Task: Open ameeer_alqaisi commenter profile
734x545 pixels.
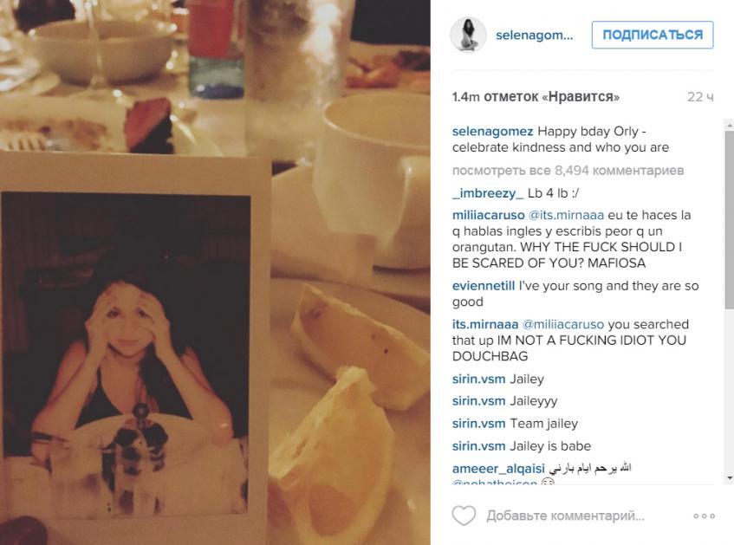Action: [498, 469]
